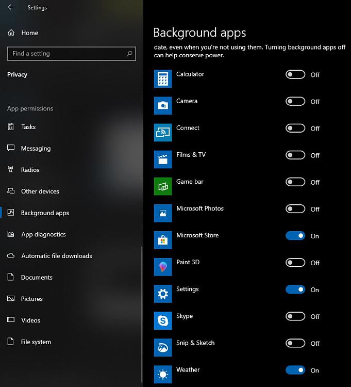The image size is (351, 387).
Task: Select Other devices in sidebar
Action: [40, 191]
